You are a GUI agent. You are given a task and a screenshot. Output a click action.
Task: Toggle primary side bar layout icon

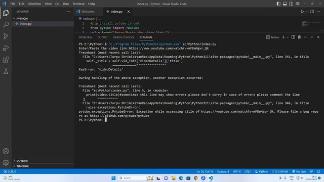(x=278, y=4)
